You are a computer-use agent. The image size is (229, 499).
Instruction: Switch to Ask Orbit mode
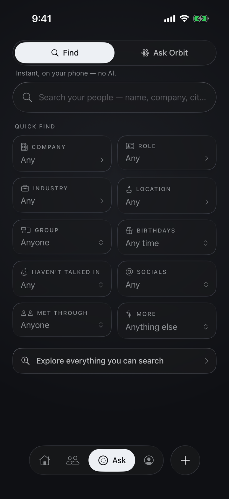coord(165,53)
